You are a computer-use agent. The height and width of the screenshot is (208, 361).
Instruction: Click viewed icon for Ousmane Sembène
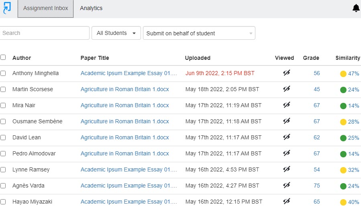286,121
